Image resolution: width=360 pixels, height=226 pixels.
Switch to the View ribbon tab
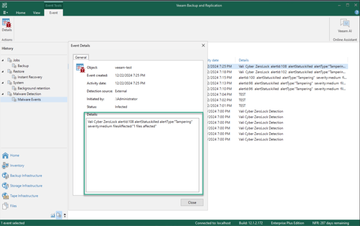point(37,13)
